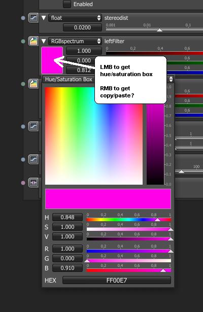
Task: Click the leftFilter magenta color swatch
Action: coord(52,60)
